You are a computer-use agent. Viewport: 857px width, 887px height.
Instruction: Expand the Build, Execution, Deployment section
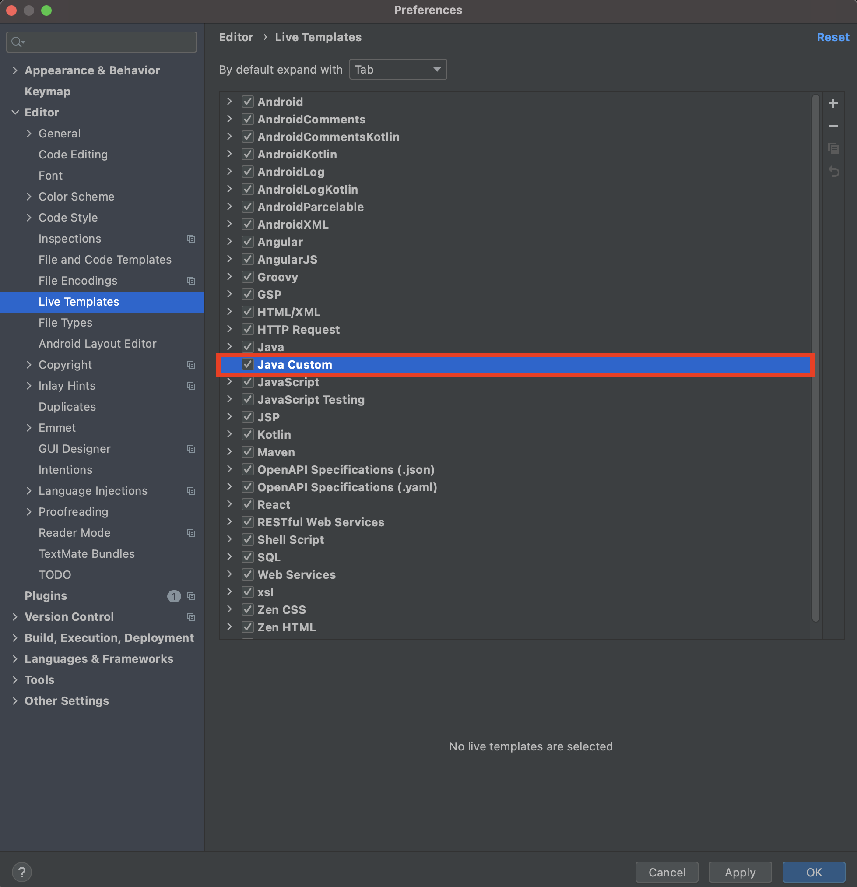pos(15,637)
